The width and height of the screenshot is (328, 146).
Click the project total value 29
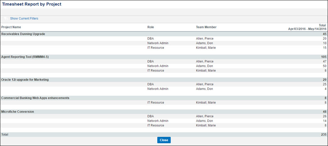[325, 80]
